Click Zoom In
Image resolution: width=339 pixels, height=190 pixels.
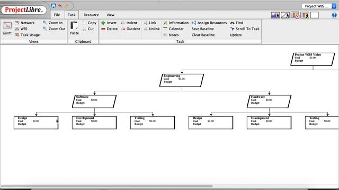tap(53, 23)
